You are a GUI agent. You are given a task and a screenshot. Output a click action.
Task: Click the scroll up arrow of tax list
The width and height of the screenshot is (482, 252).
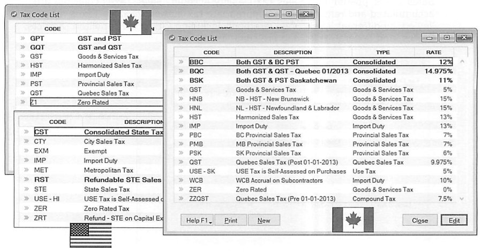[462, 62]
